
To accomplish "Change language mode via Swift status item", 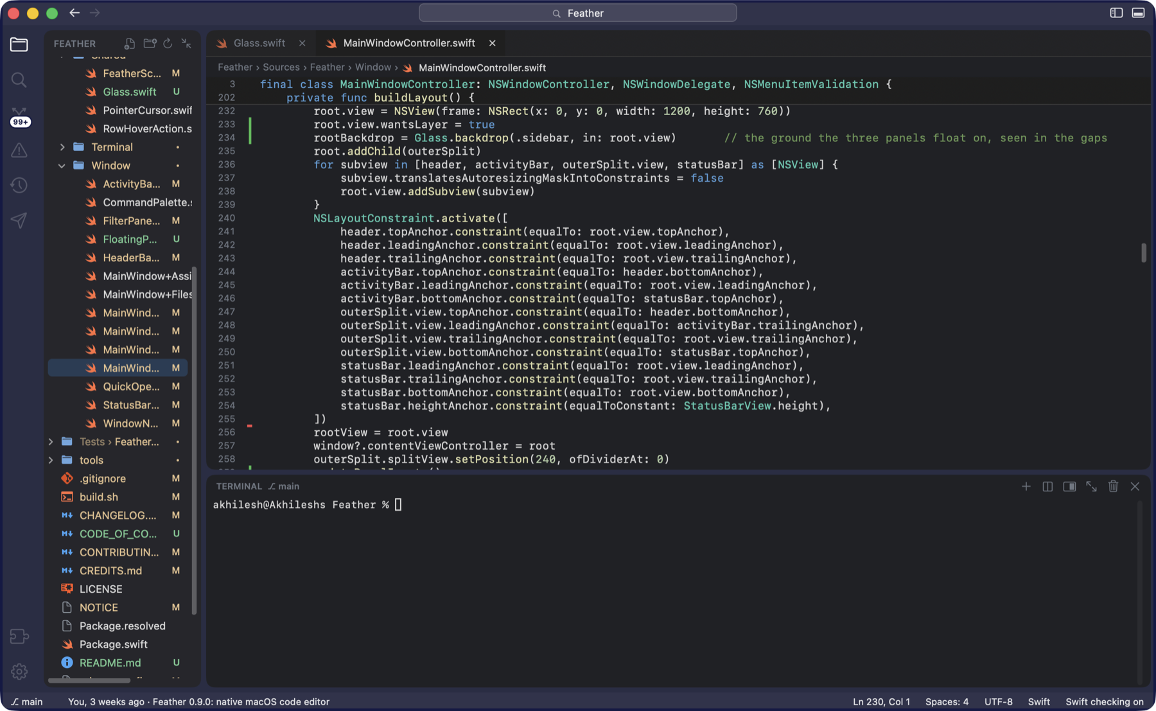I will 1038,701.
